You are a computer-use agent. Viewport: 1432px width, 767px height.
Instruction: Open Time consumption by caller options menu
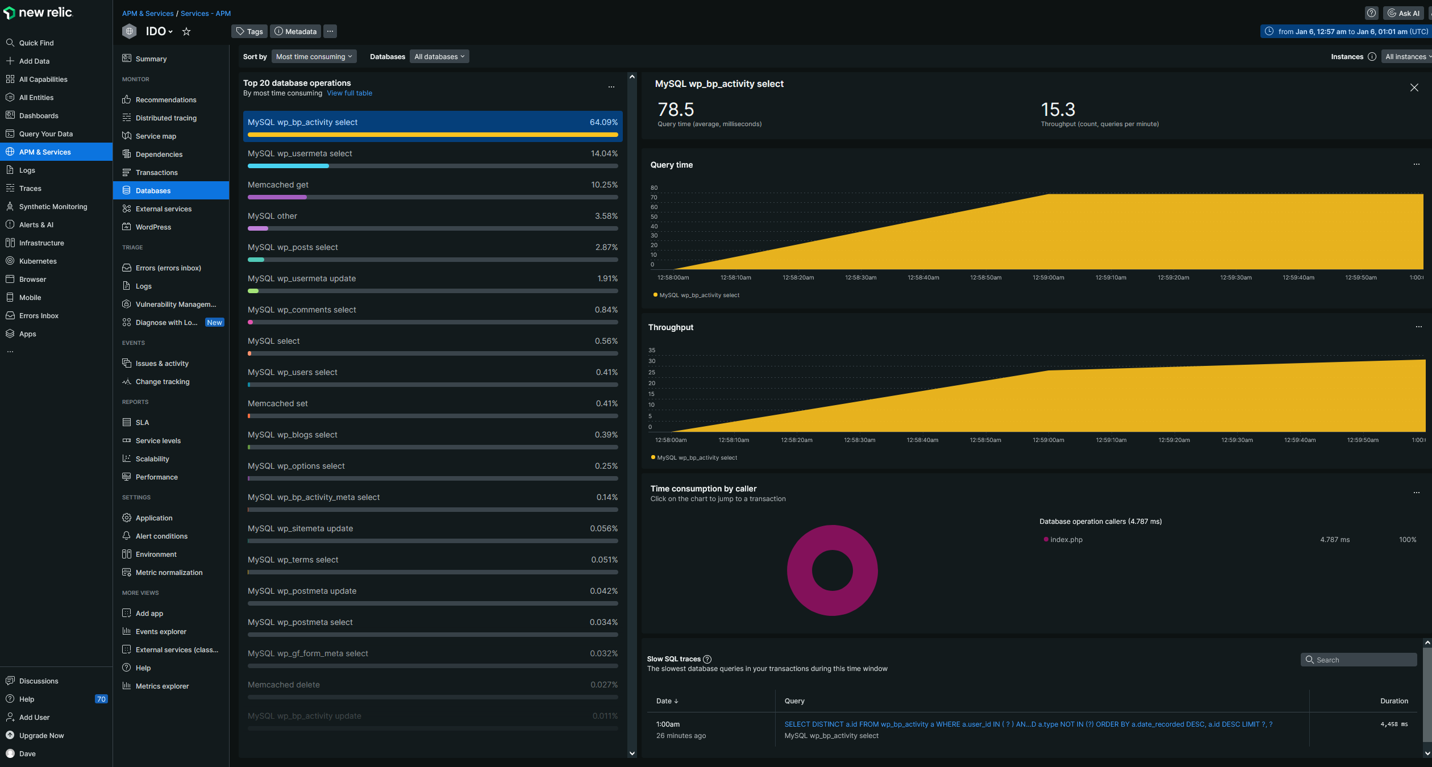[x=1416, y=493]
